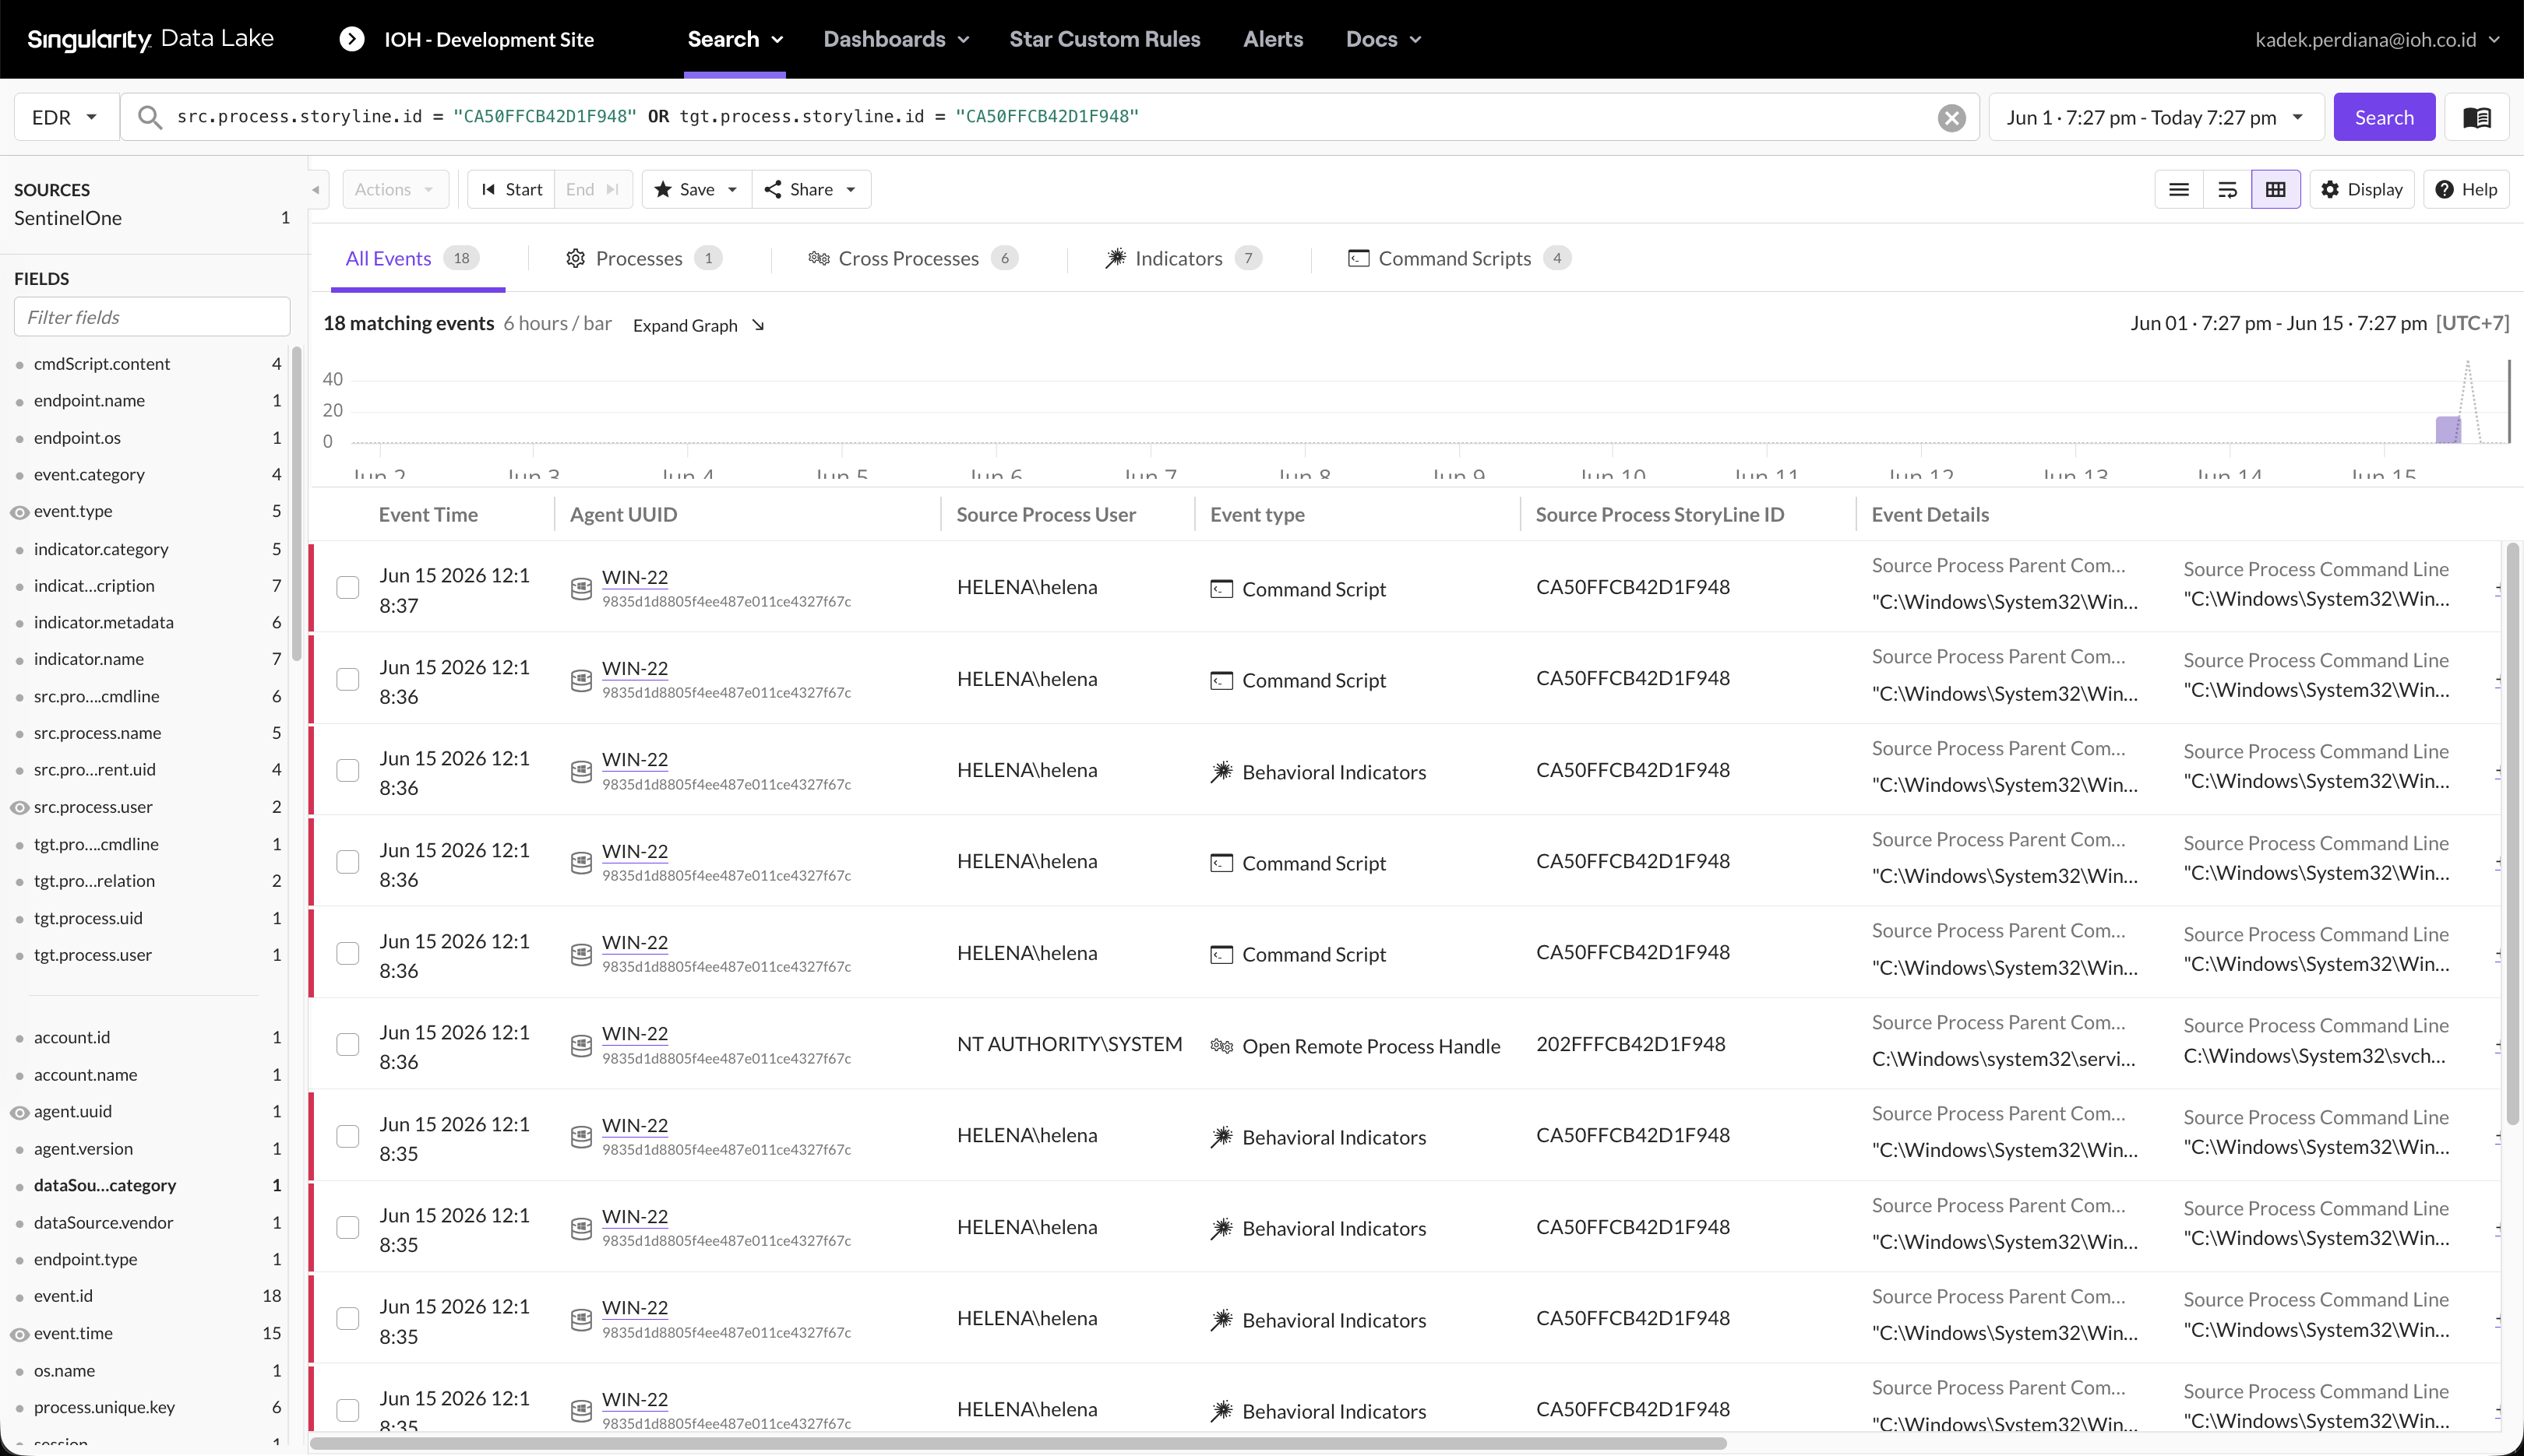Image resolution: width=2524 pixels, height=1456 pixels.
Task: Select the plain list view icon
Action: (x=2179, y=190)
